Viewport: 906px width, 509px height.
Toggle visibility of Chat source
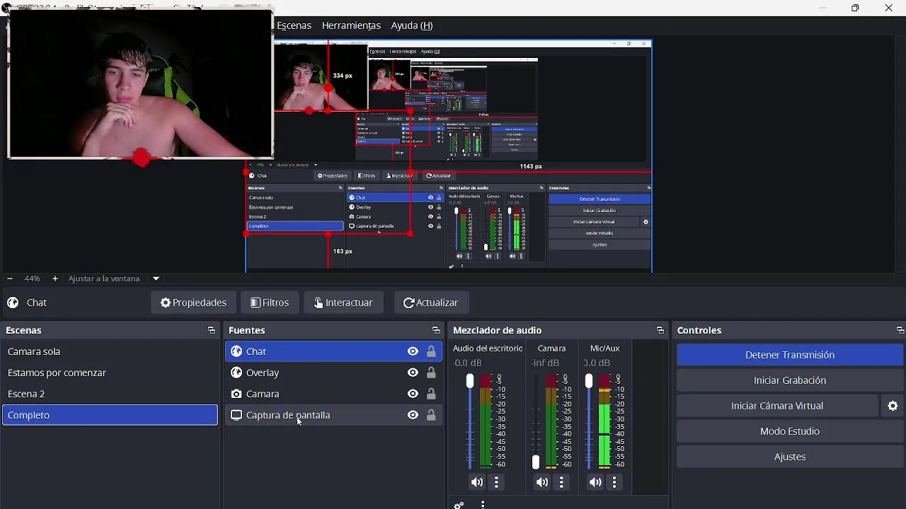pos(413,351)
